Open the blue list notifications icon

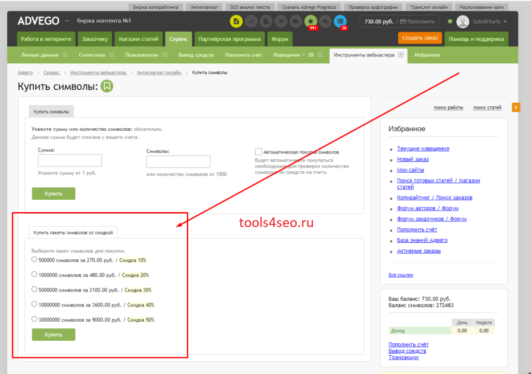[340, 21]
